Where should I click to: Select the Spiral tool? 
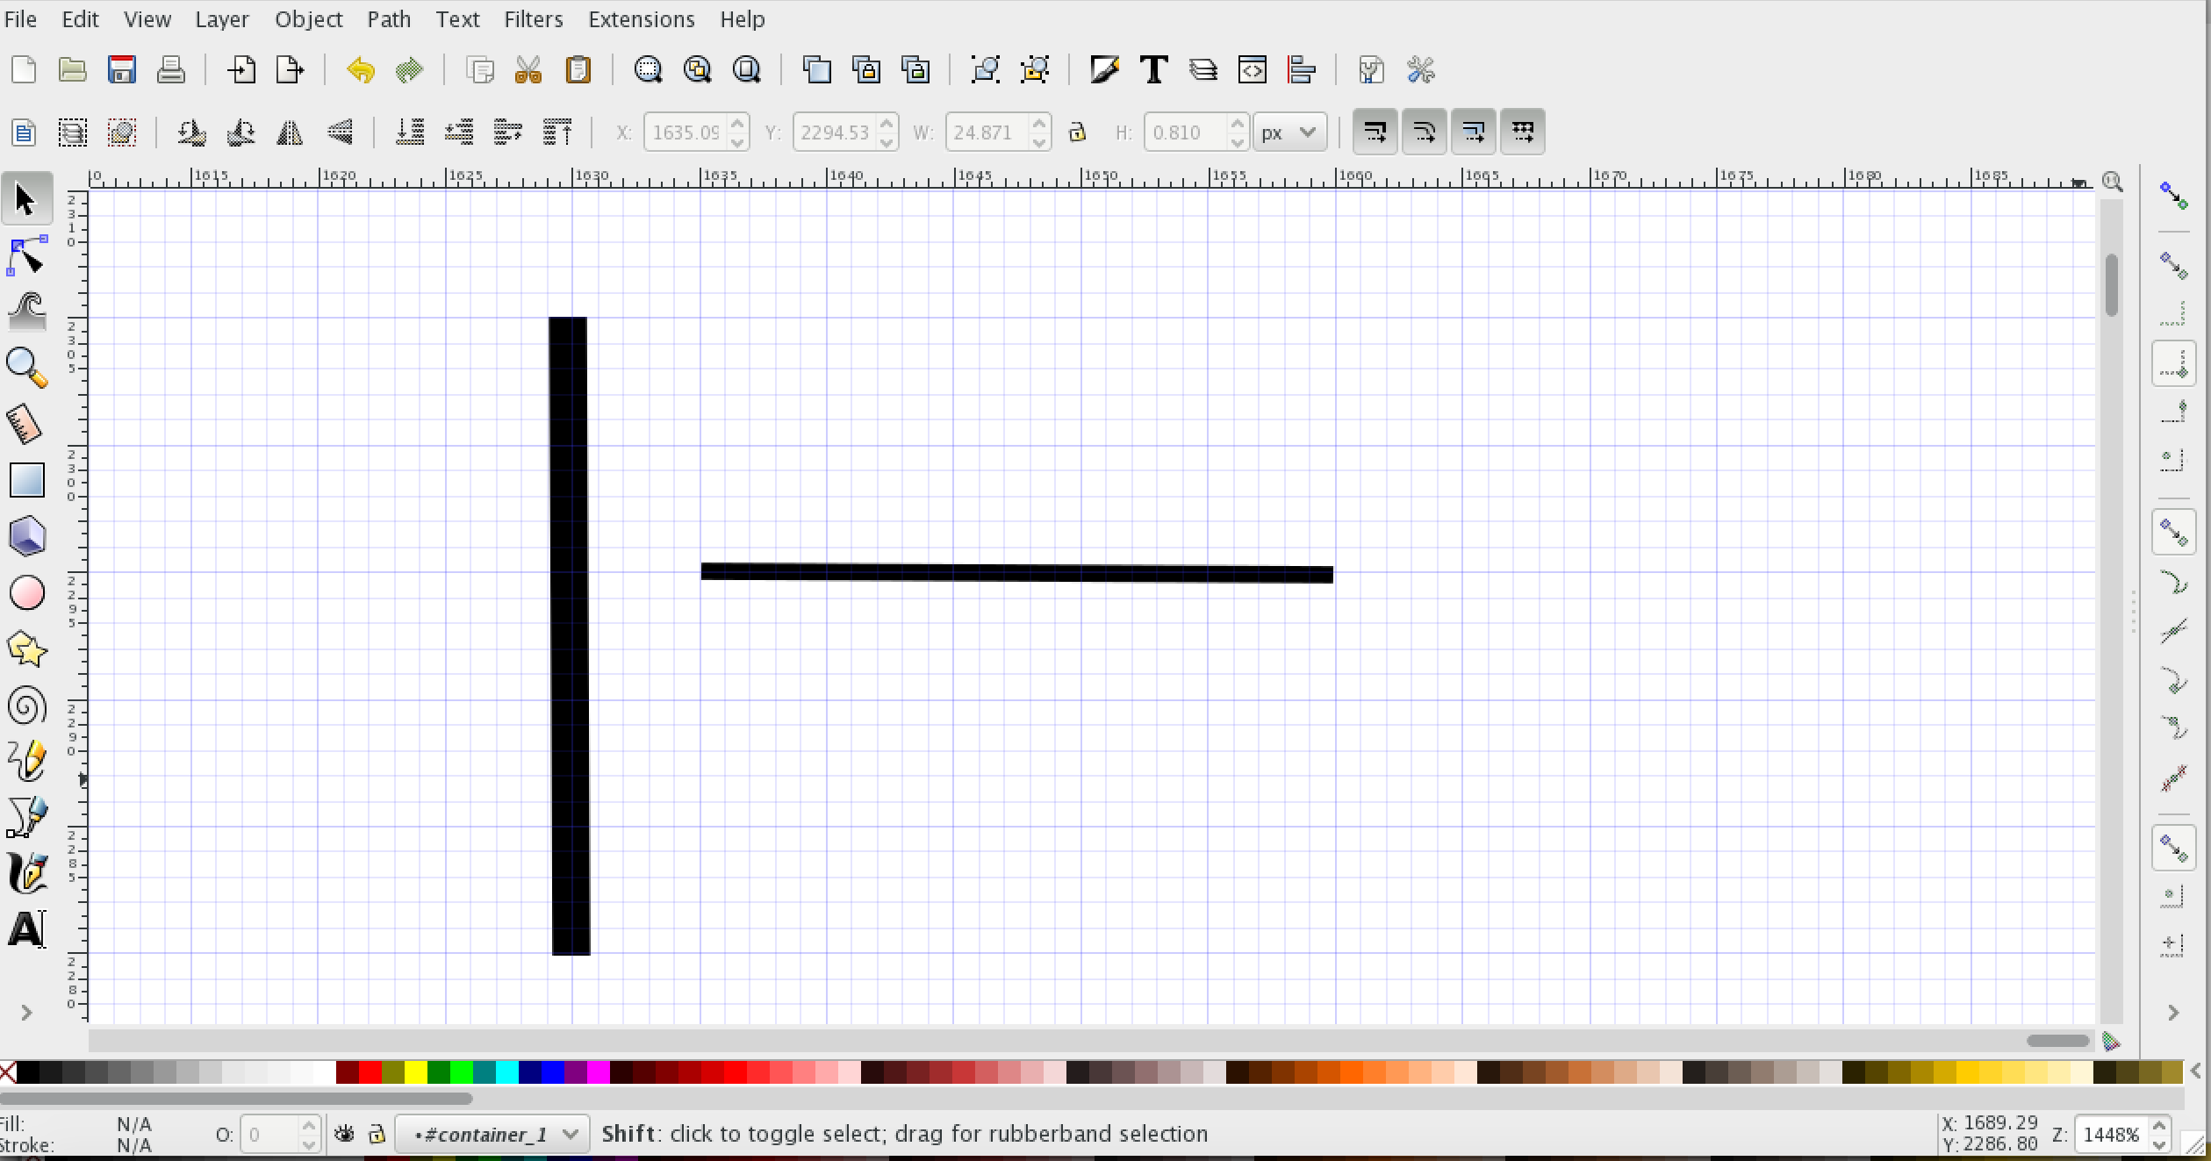pyautogui.click(x=26, y=706)
